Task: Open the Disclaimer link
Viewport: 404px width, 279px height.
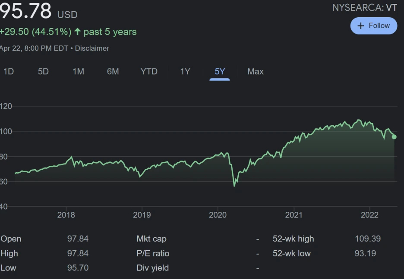Action: coord(92,48)
